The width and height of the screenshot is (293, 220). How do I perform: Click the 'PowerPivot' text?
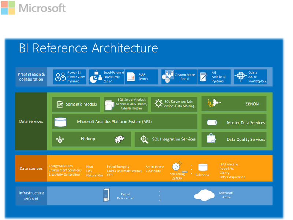point(112,77)
